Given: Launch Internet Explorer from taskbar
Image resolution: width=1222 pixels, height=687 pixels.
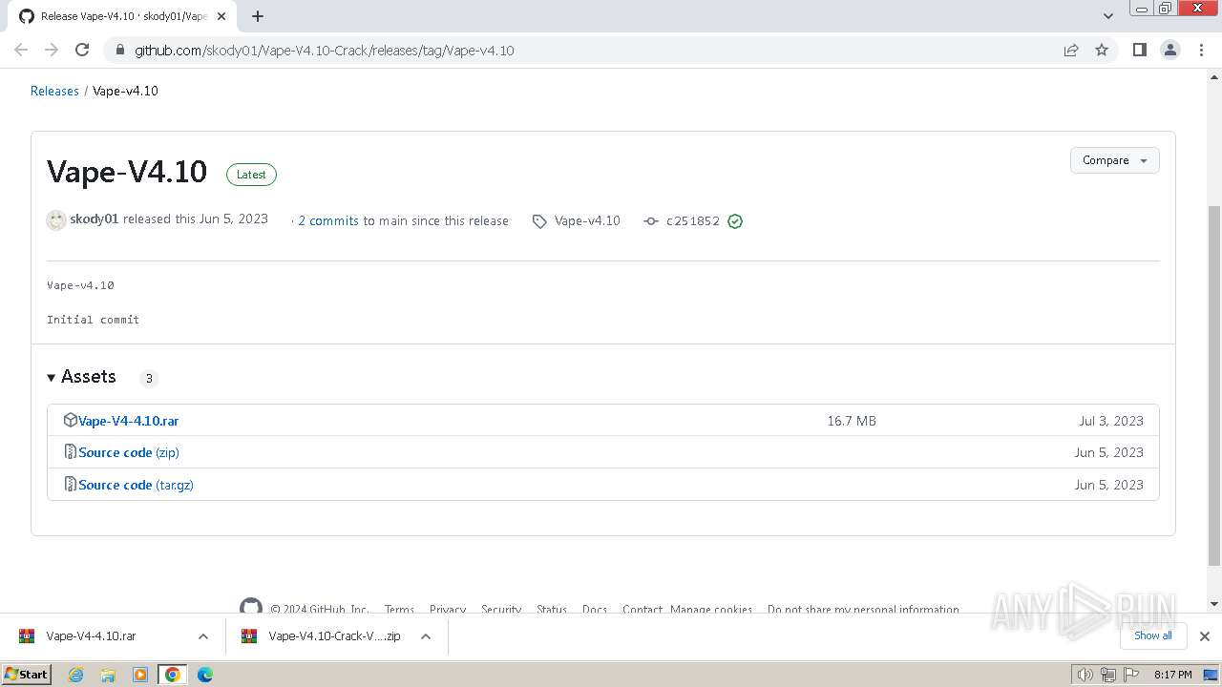Looking at the screenshot, I should click(75, 675).
